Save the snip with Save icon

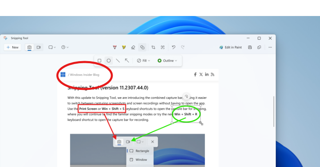point(250,47)
